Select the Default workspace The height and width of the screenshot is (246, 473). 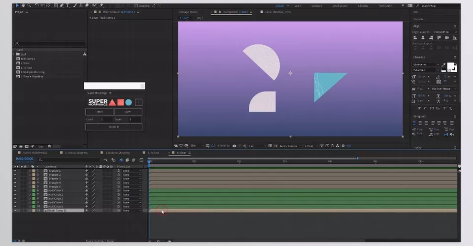(279, 6)
